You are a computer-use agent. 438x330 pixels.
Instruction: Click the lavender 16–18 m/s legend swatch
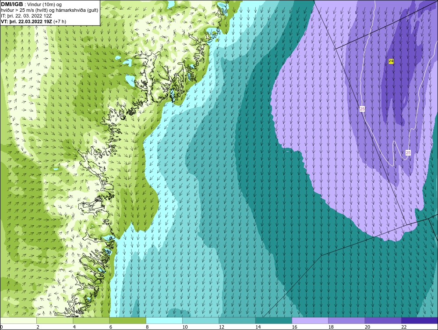[310, 320]
